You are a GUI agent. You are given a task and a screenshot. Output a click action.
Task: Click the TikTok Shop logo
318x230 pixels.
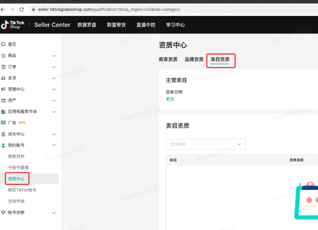(13, 25)
